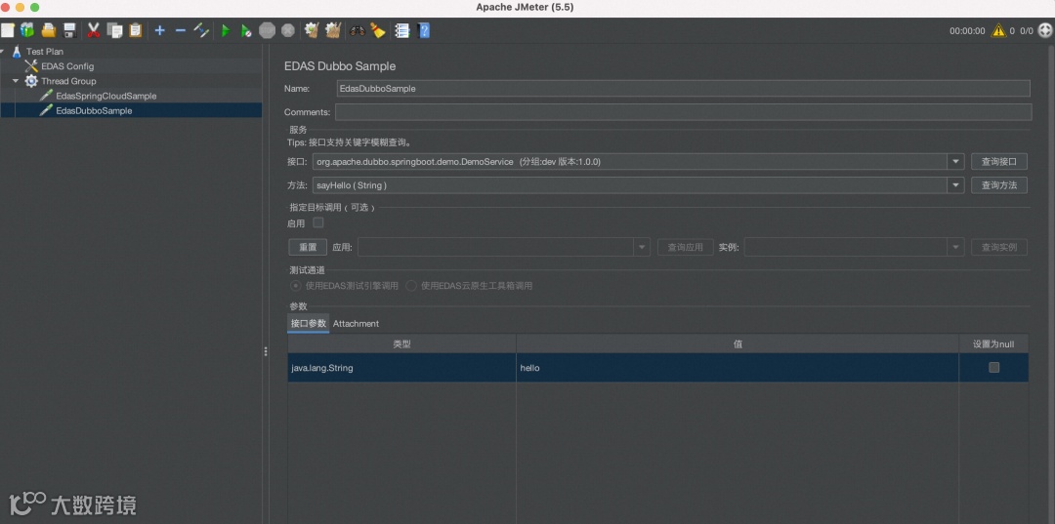
Task: Open the 接口 interface dropdown arrow
Action: point(955,162)
